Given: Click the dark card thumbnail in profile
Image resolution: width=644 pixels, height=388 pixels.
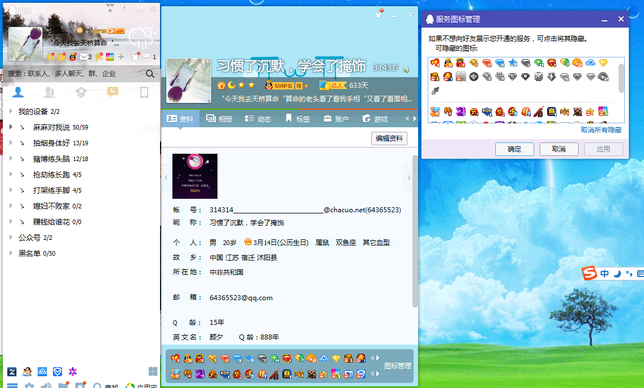Looking at the screenshot, I should (x=195, y=176).
